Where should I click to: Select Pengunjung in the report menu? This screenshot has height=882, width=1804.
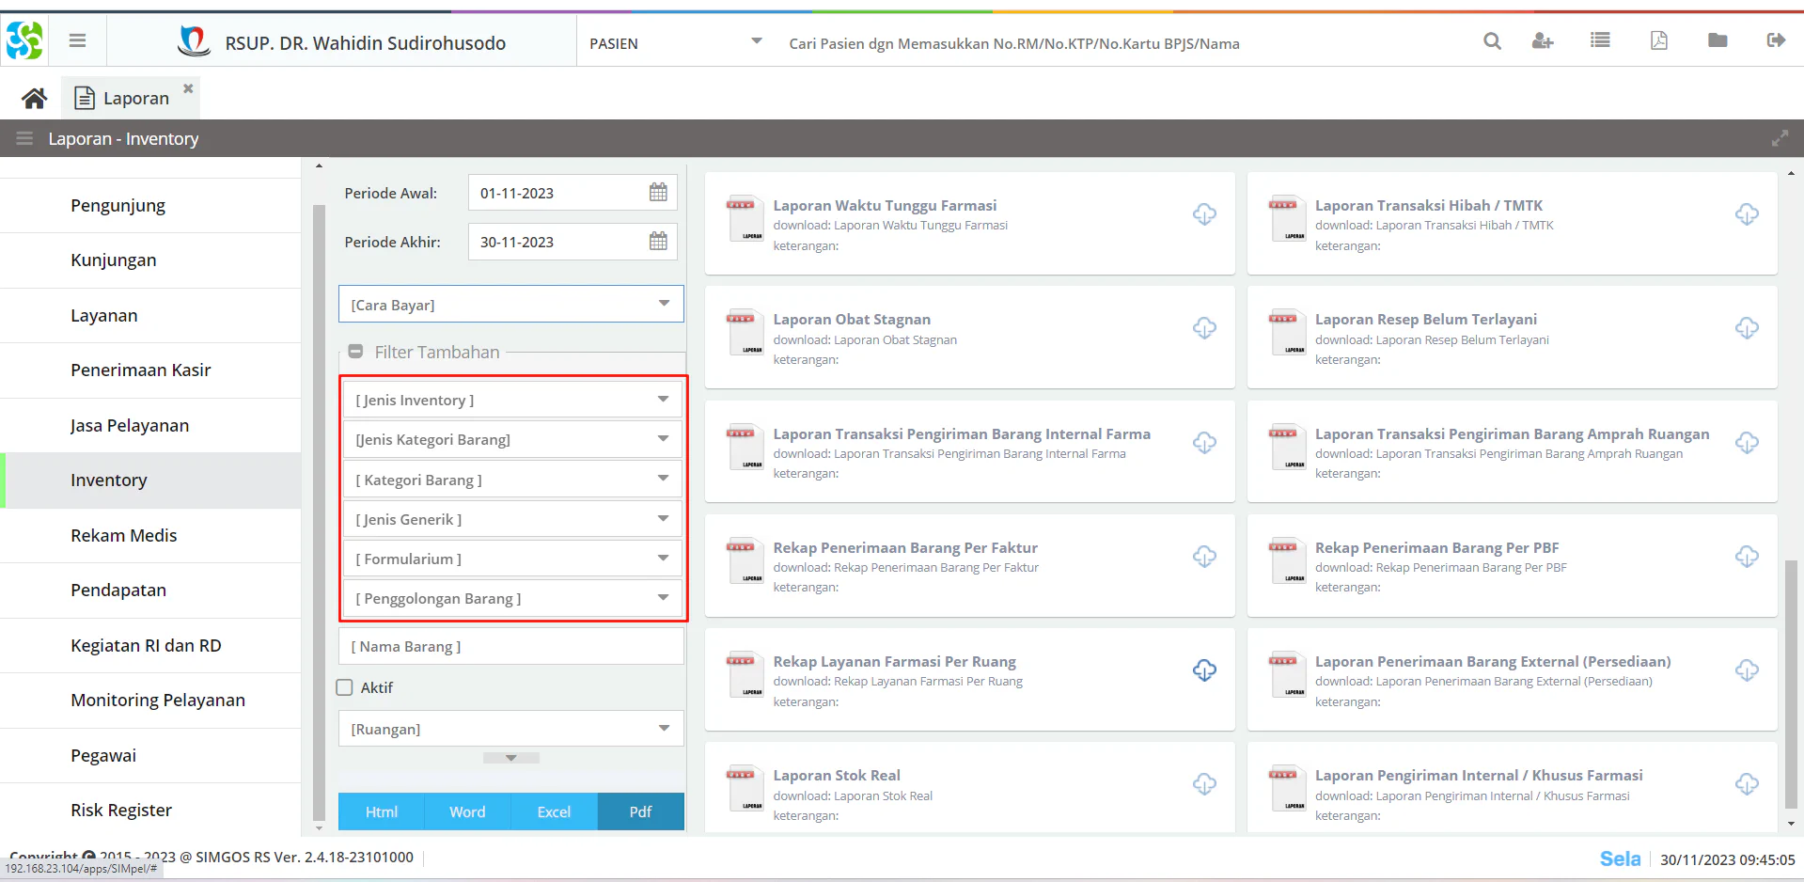tap(150, 205)
